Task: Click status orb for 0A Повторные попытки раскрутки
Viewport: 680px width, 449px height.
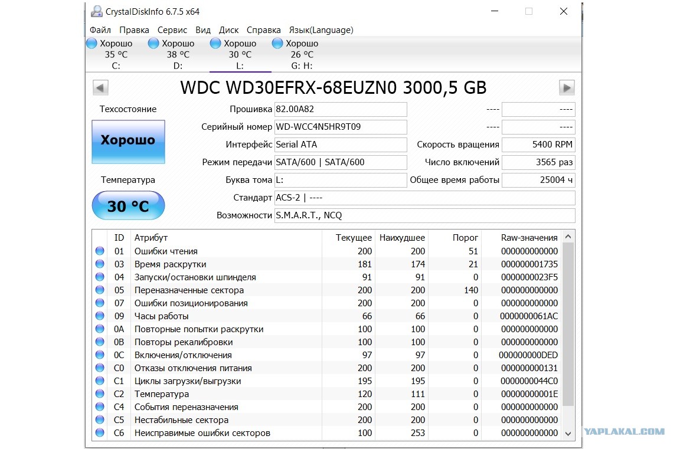Action: pyautogui.click(x=100, y=329)
